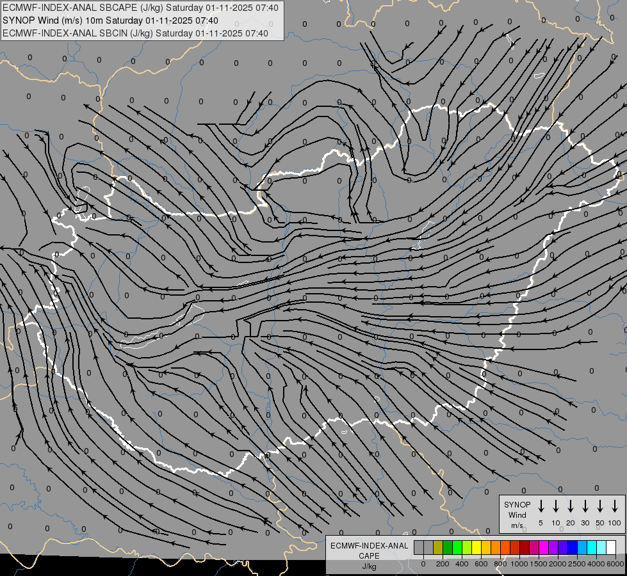Select the yellow-green CAPE swatch

click(x=467, y=547)
